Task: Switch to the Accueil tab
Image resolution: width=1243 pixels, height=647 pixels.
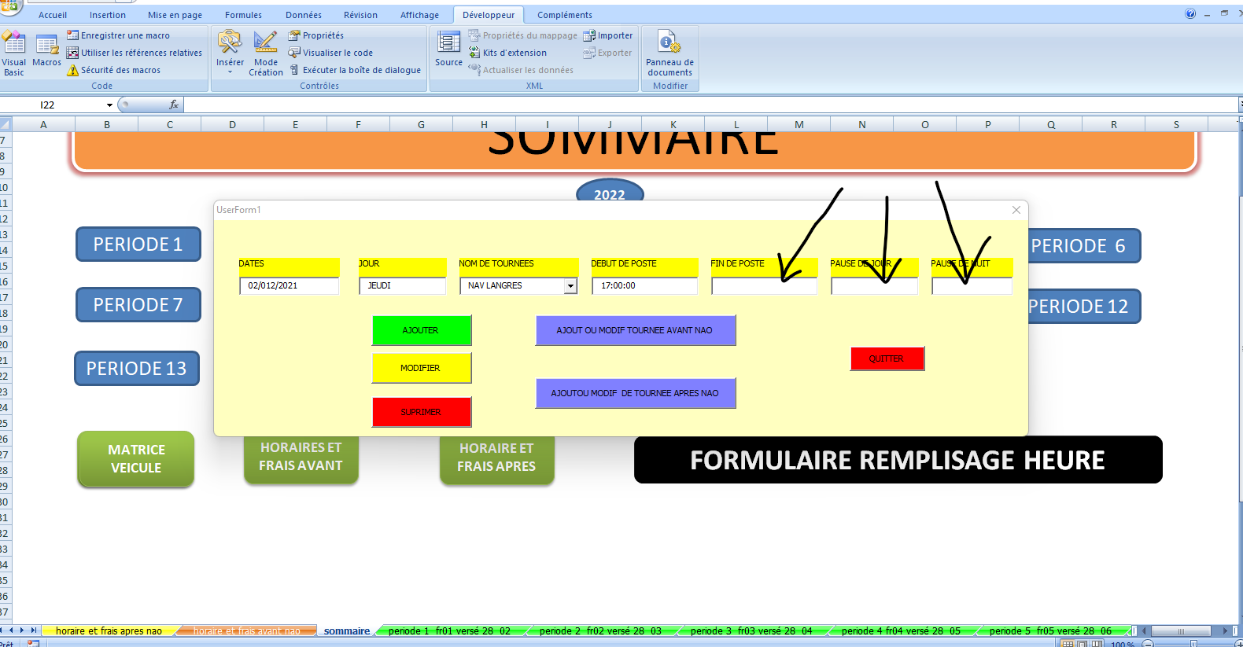Action: pos(53,15)
